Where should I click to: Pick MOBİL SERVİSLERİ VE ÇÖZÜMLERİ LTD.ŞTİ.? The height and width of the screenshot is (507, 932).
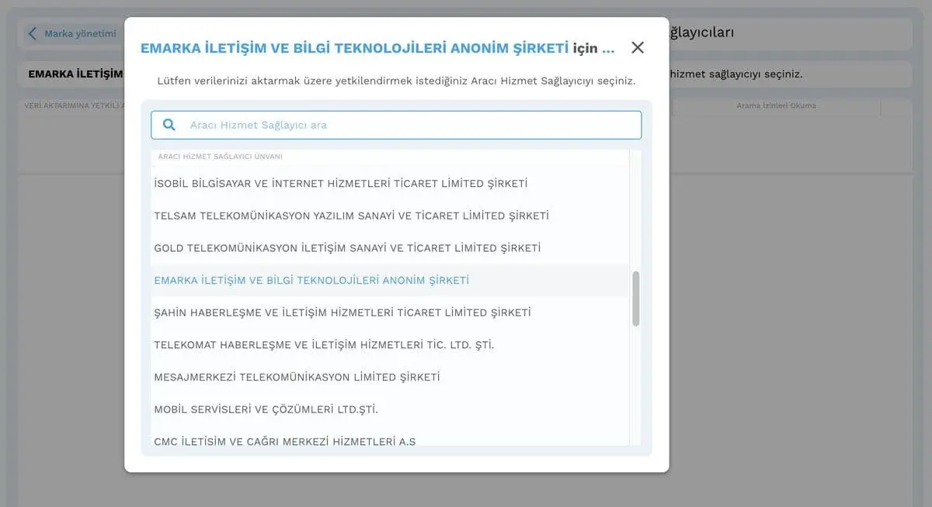[390, 409]
